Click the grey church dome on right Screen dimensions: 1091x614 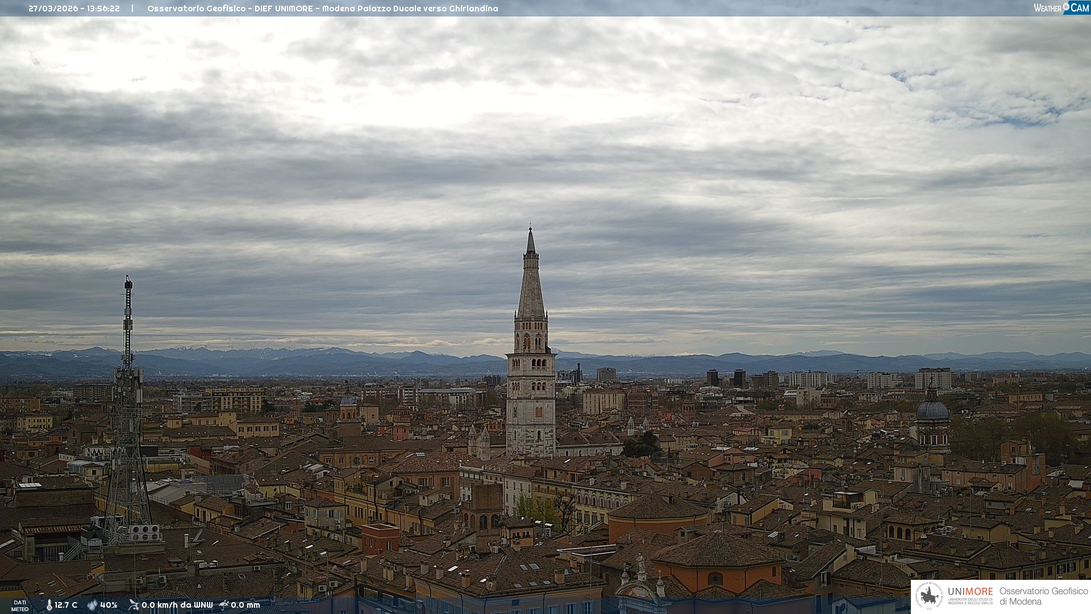point(932,410)
